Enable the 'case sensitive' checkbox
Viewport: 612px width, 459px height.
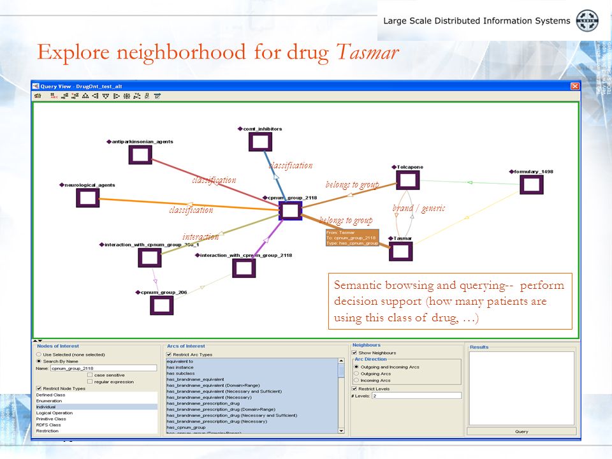pos(90,375)
